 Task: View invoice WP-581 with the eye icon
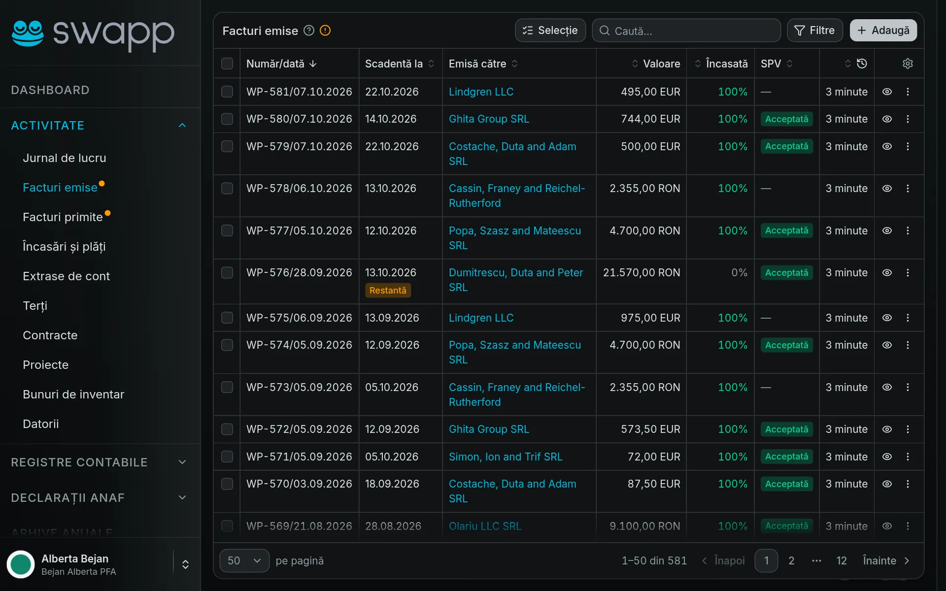pyautogui.click(x=887, y=92)
